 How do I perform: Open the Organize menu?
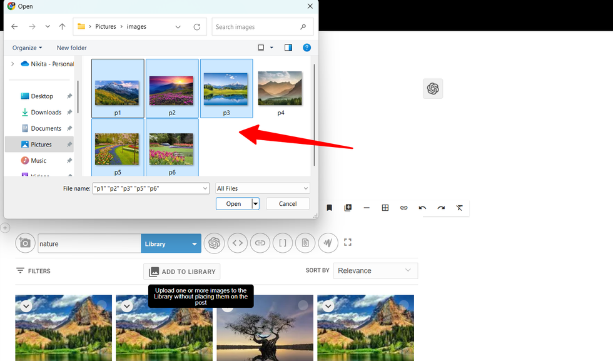click(x=27, y=48)
